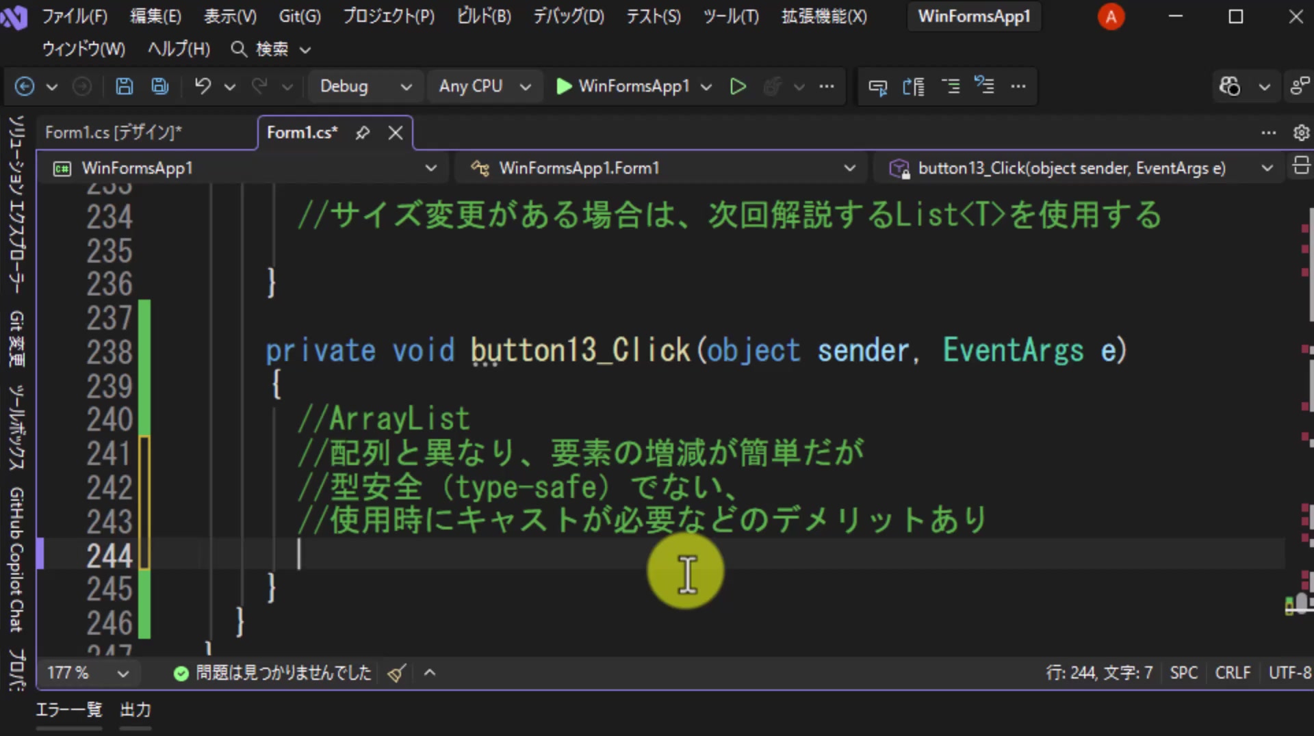
Task: Click the SPC indentation indicator
Action: [1183, 673]
